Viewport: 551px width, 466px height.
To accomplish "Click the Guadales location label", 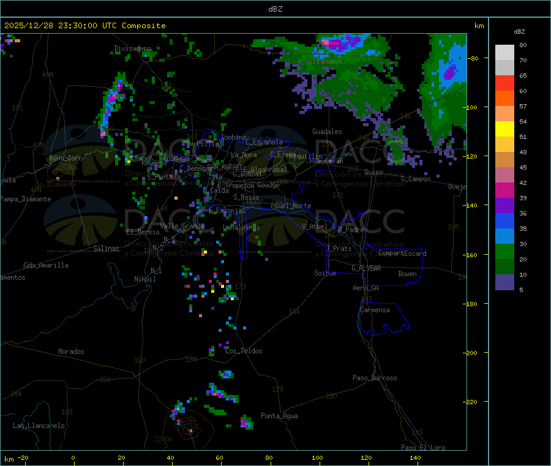I will point(327,132).
